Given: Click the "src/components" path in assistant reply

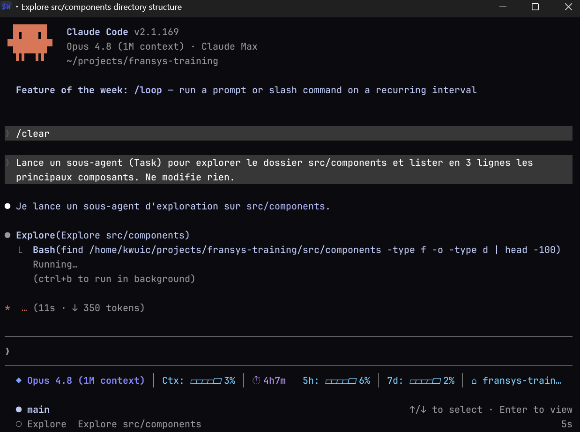Looking at the screenshot, I should point(286,206).
